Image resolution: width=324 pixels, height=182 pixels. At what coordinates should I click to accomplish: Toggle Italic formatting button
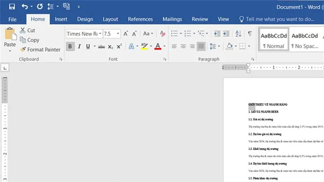79,47
